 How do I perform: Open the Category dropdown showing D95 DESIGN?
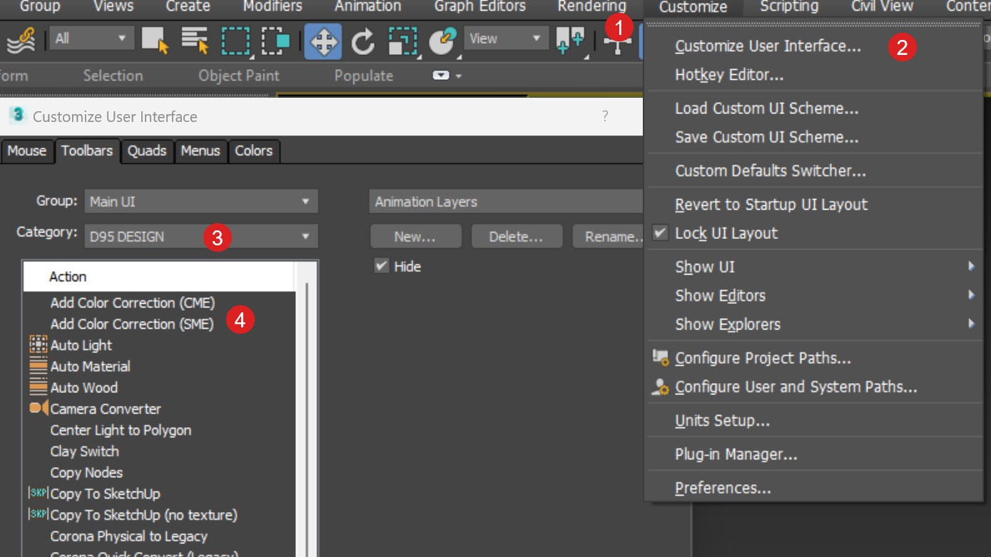[200, 235]
